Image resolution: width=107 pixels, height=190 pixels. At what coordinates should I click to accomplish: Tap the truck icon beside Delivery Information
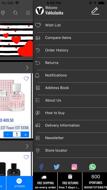click(38, 125)
